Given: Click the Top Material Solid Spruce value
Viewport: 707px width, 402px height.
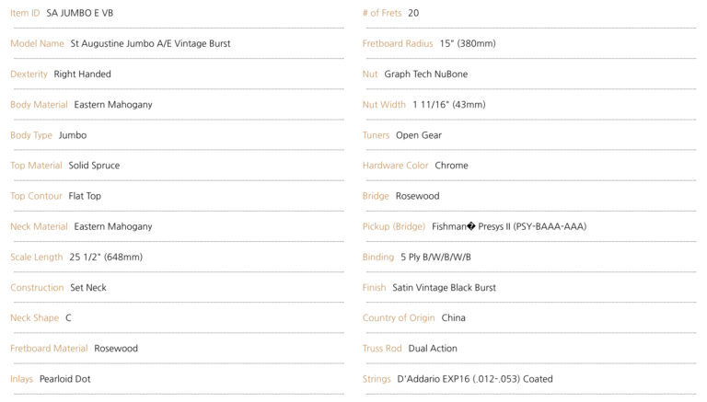Looking at the screenshot, I should click(94, 166).
